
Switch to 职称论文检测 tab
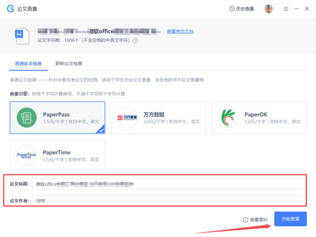pyautogui.click(x=69, y=64)
